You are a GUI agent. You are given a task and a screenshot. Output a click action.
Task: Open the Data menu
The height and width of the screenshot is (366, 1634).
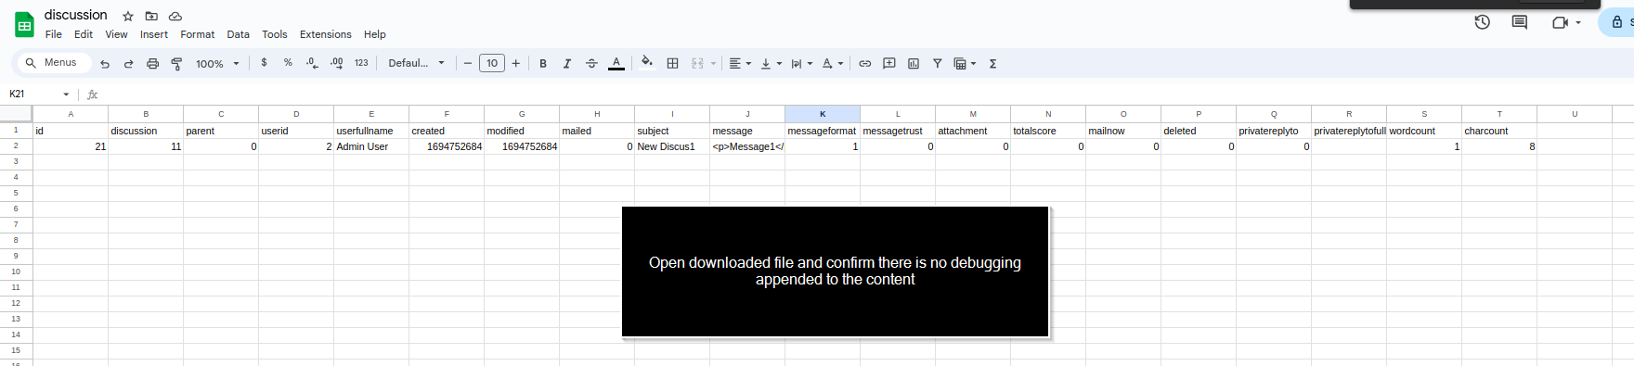[x=239, y=34]
